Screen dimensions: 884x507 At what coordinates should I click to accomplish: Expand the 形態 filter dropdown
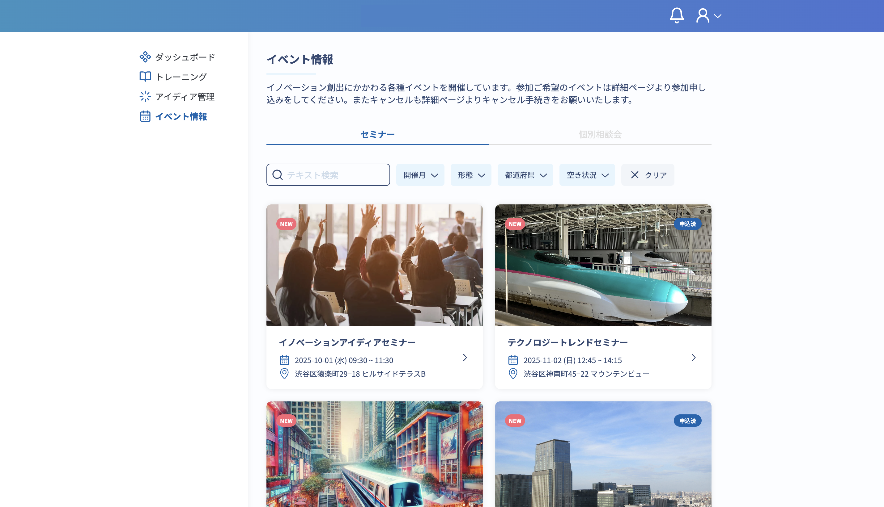point(470,175)
